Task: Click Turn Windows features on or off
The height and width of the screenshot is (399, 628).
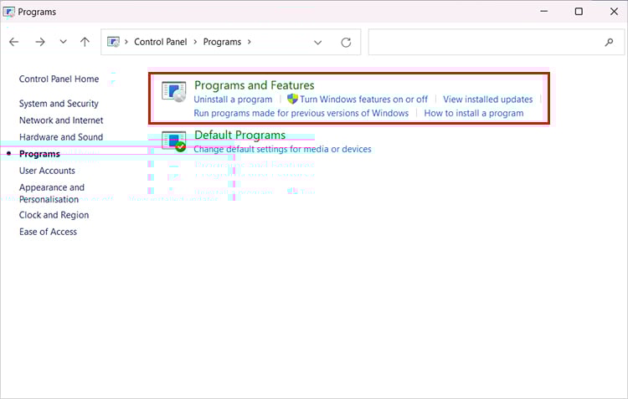Action: 363,100
